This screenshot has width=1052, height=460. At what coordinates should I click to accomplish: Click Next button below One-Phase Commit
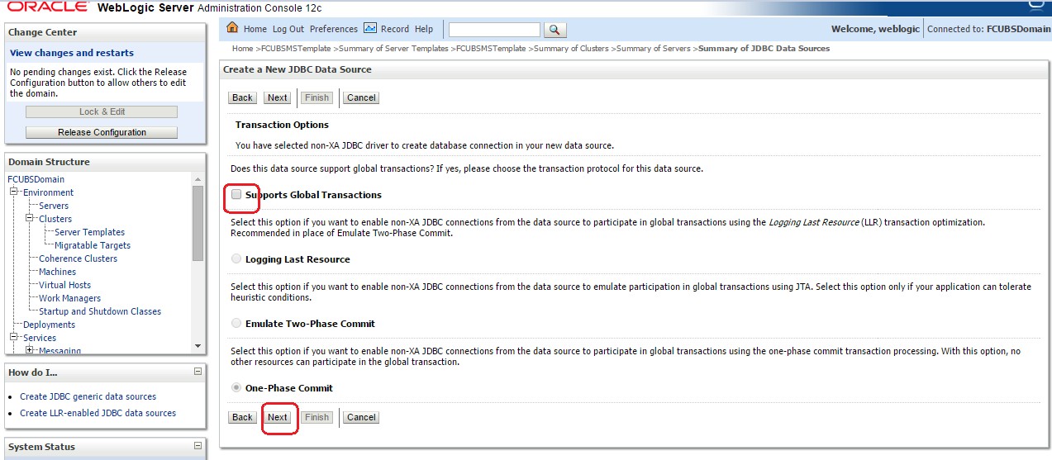pyautogui.click(x=278, y=417)
